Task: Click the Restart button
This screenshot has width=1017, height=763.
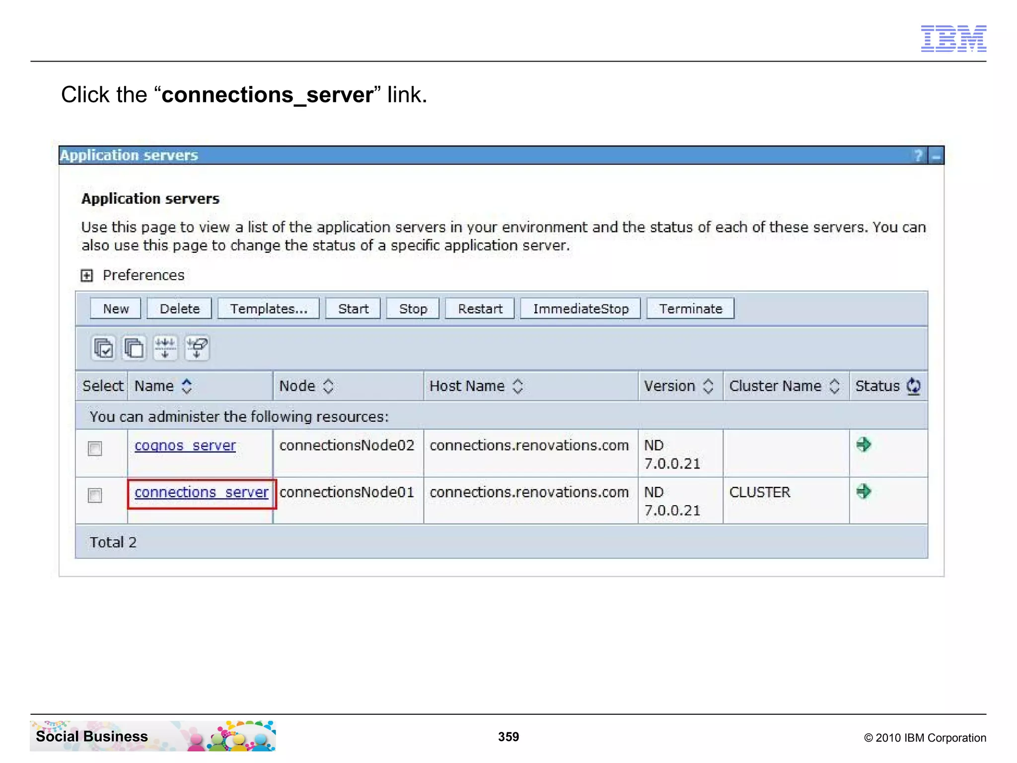Action: (x=480, y=308)
